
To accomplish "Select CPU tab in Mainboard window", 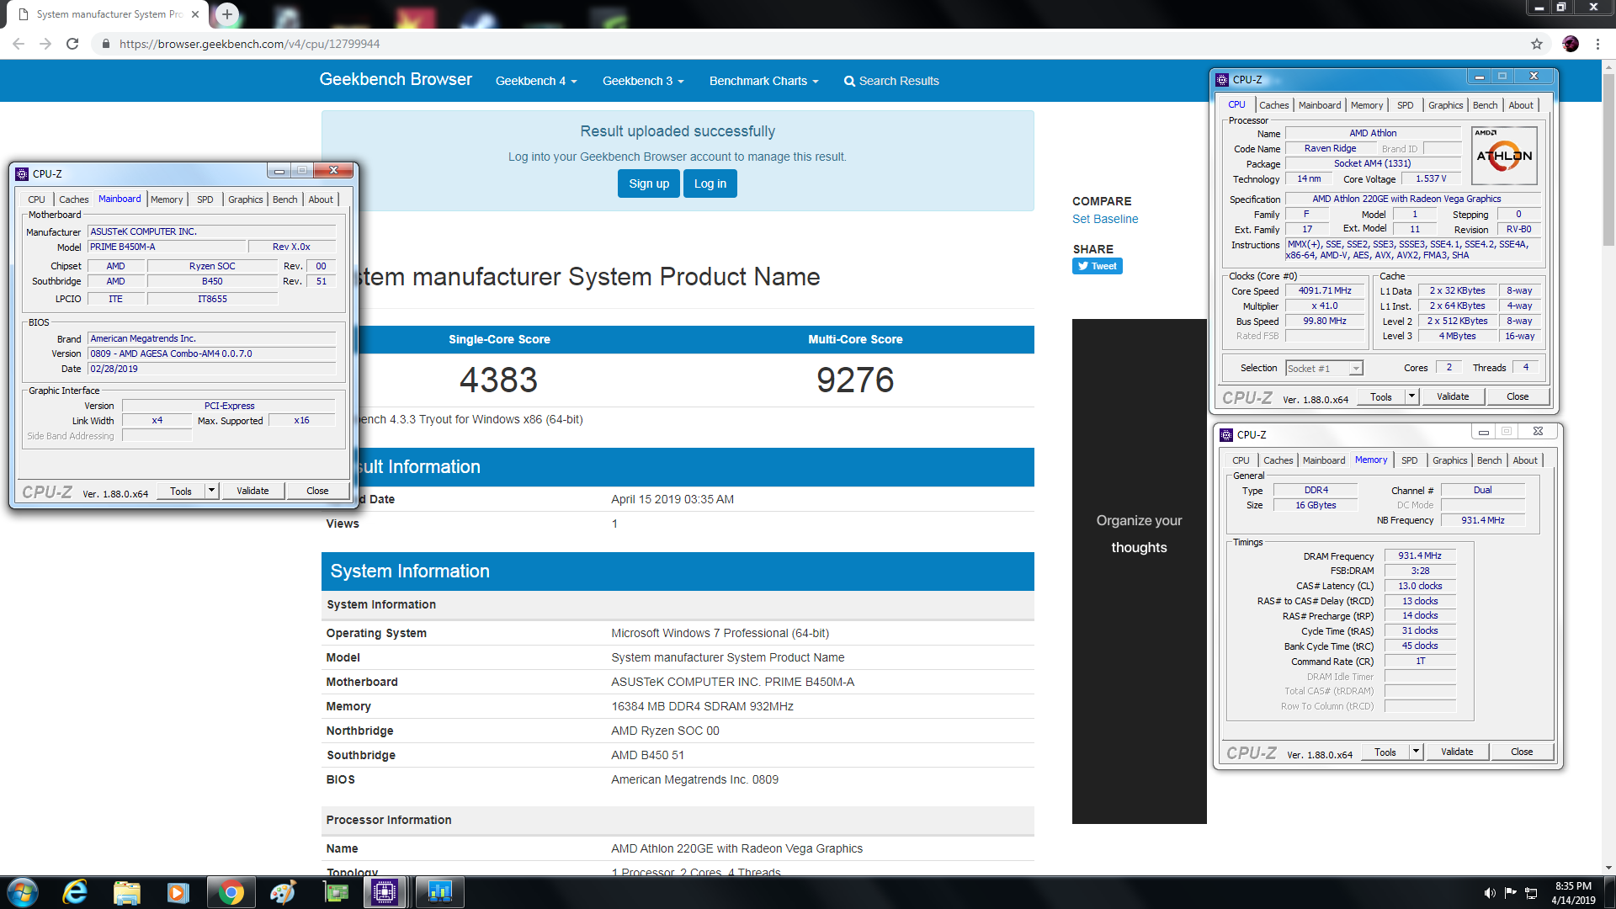I will pos(36,199).
